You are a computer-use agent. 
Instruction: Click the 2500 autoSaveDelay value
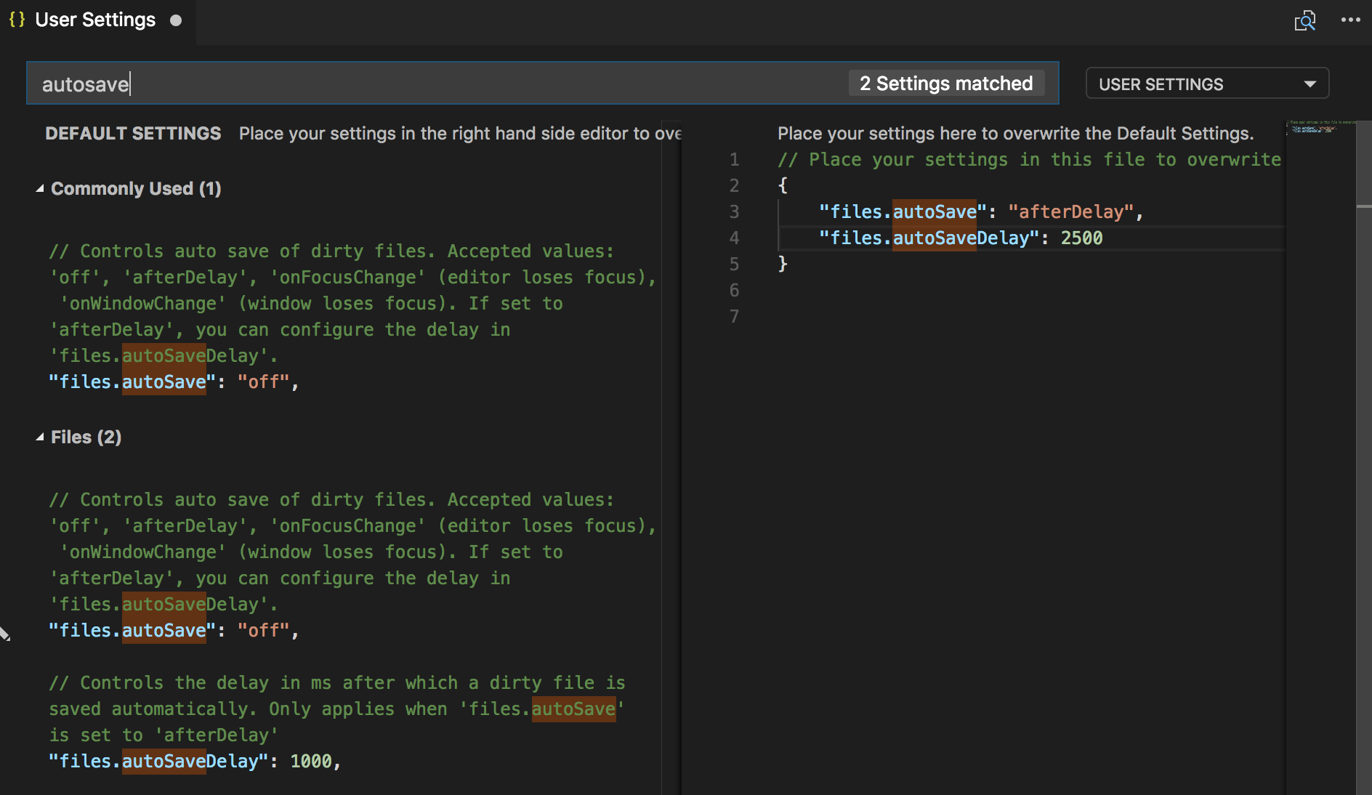click(1082, 238)
